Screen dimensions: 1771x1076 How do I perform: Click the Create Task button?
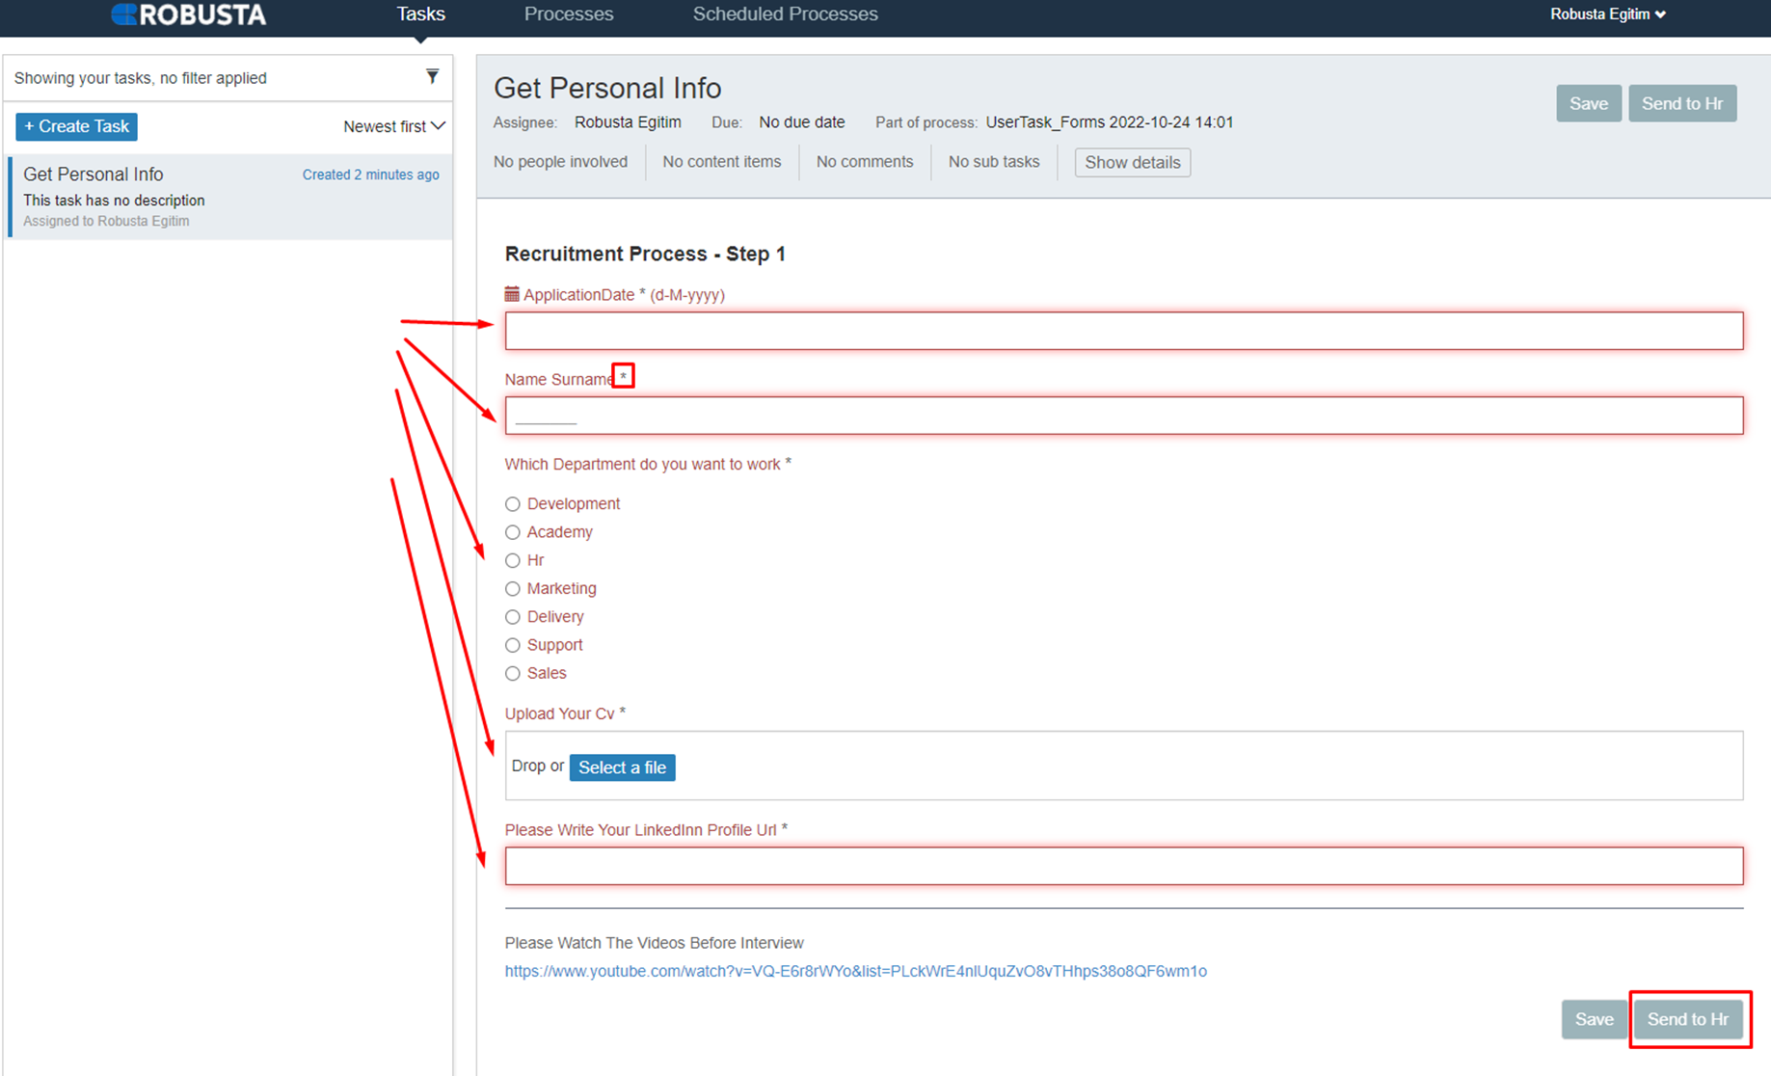click(76, 126)
